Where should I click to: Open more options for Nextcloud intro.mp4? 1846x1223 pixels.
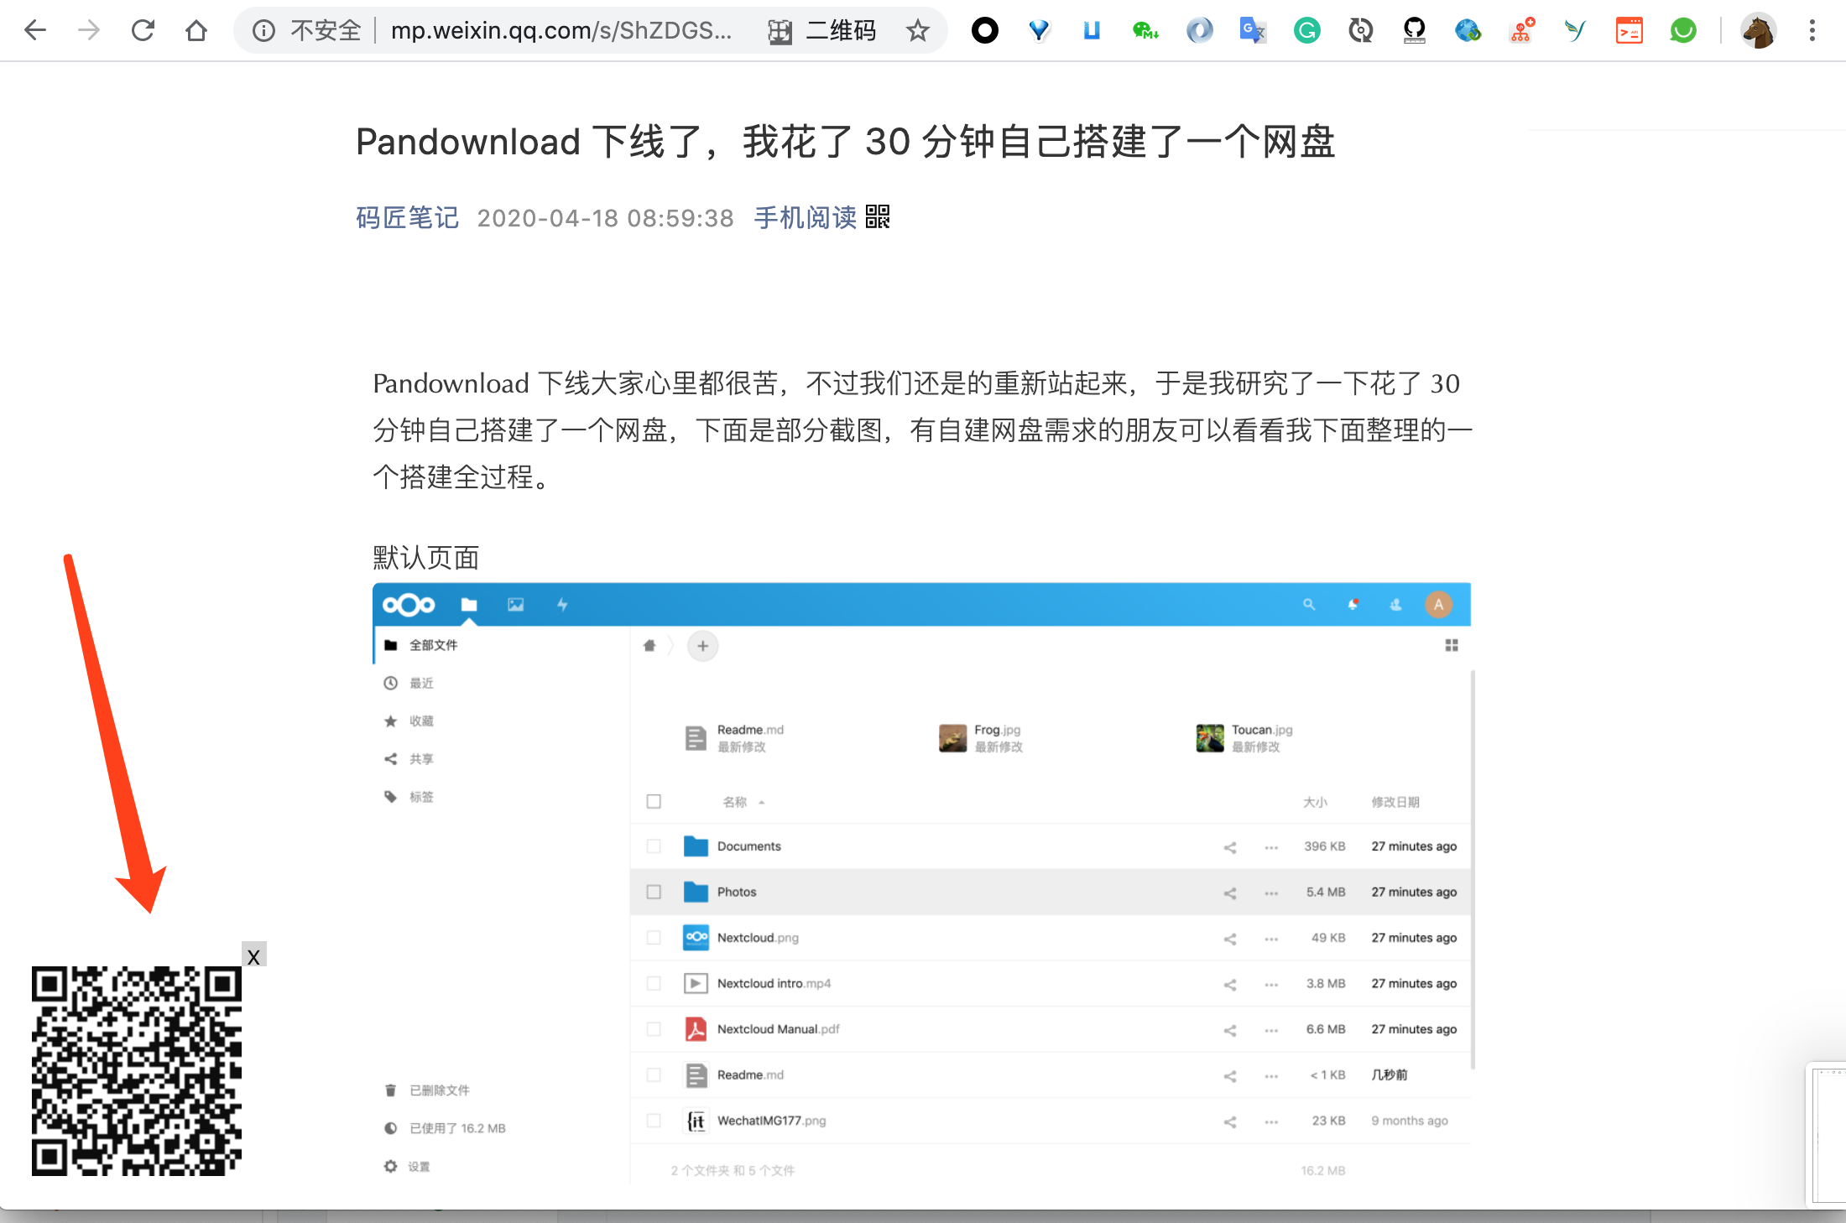coord(1271,984)
